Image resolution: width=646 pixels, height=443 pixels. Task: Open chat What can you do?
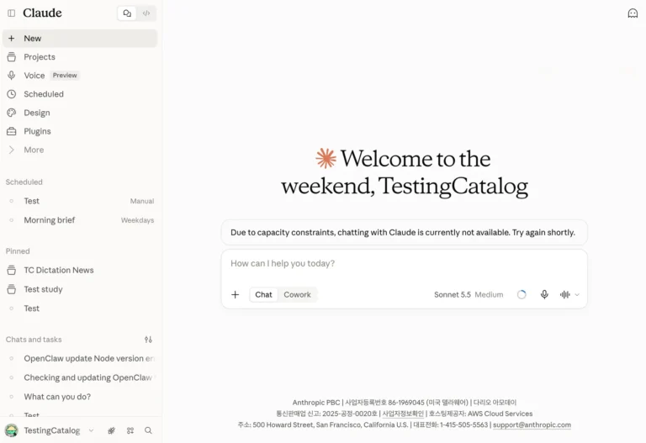[80, 397]
